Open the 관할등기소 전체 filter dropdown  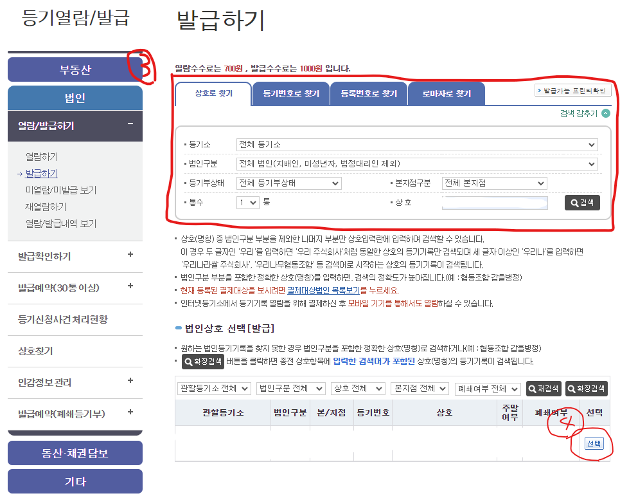[215, 389]
